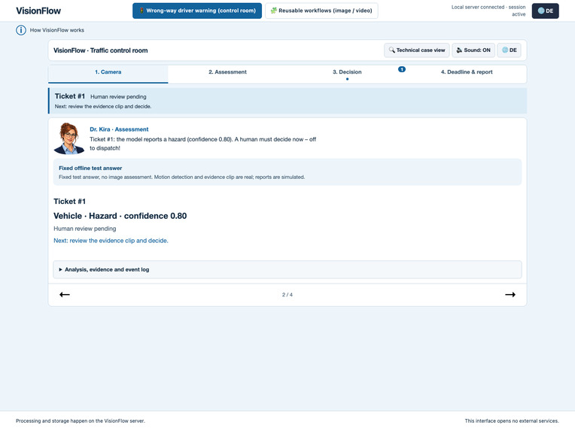Click the dark DE language button in header
The width and height of the screenshot is (575, 431).
[546, 11]
